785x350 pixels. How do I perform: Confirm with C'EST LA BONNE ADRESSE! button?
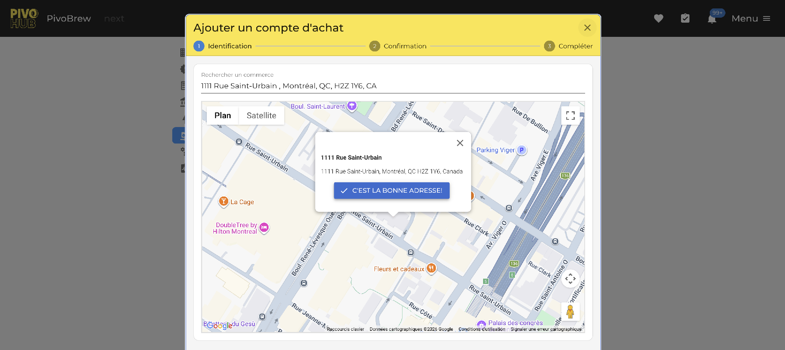click(392, 190)
